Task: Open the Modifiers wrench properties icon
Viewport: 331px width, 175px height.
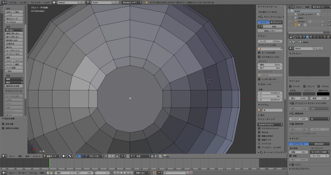Action: pos(318,37)
